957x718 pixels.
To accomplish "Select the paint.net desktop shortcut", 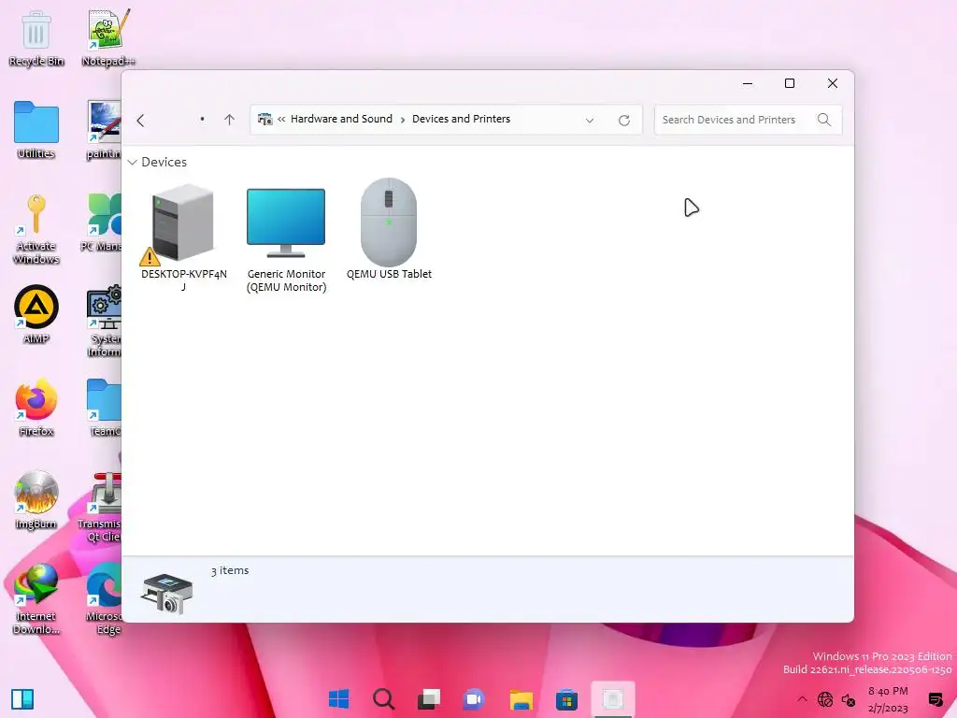I will (105, 131).
